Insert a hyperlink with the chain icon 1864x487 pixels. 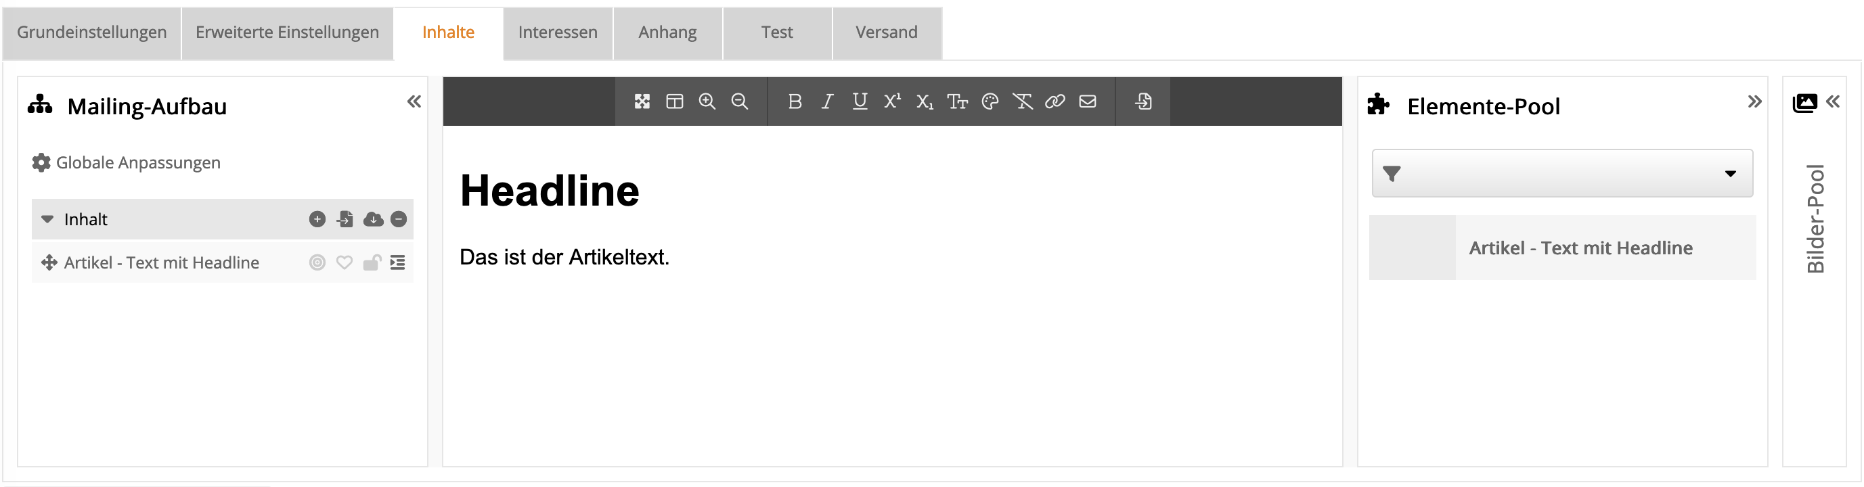pos(1055,101)
